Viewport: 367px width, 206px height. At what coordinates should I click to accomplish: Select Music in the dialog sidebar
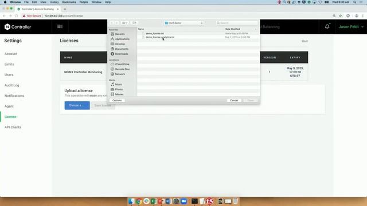coord(119,84)
